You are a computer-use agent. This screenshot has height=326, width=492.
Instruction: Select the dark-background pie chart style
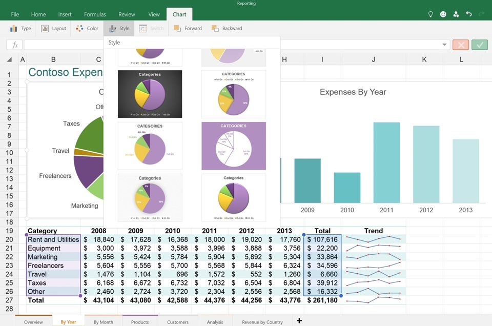point(150,94)
